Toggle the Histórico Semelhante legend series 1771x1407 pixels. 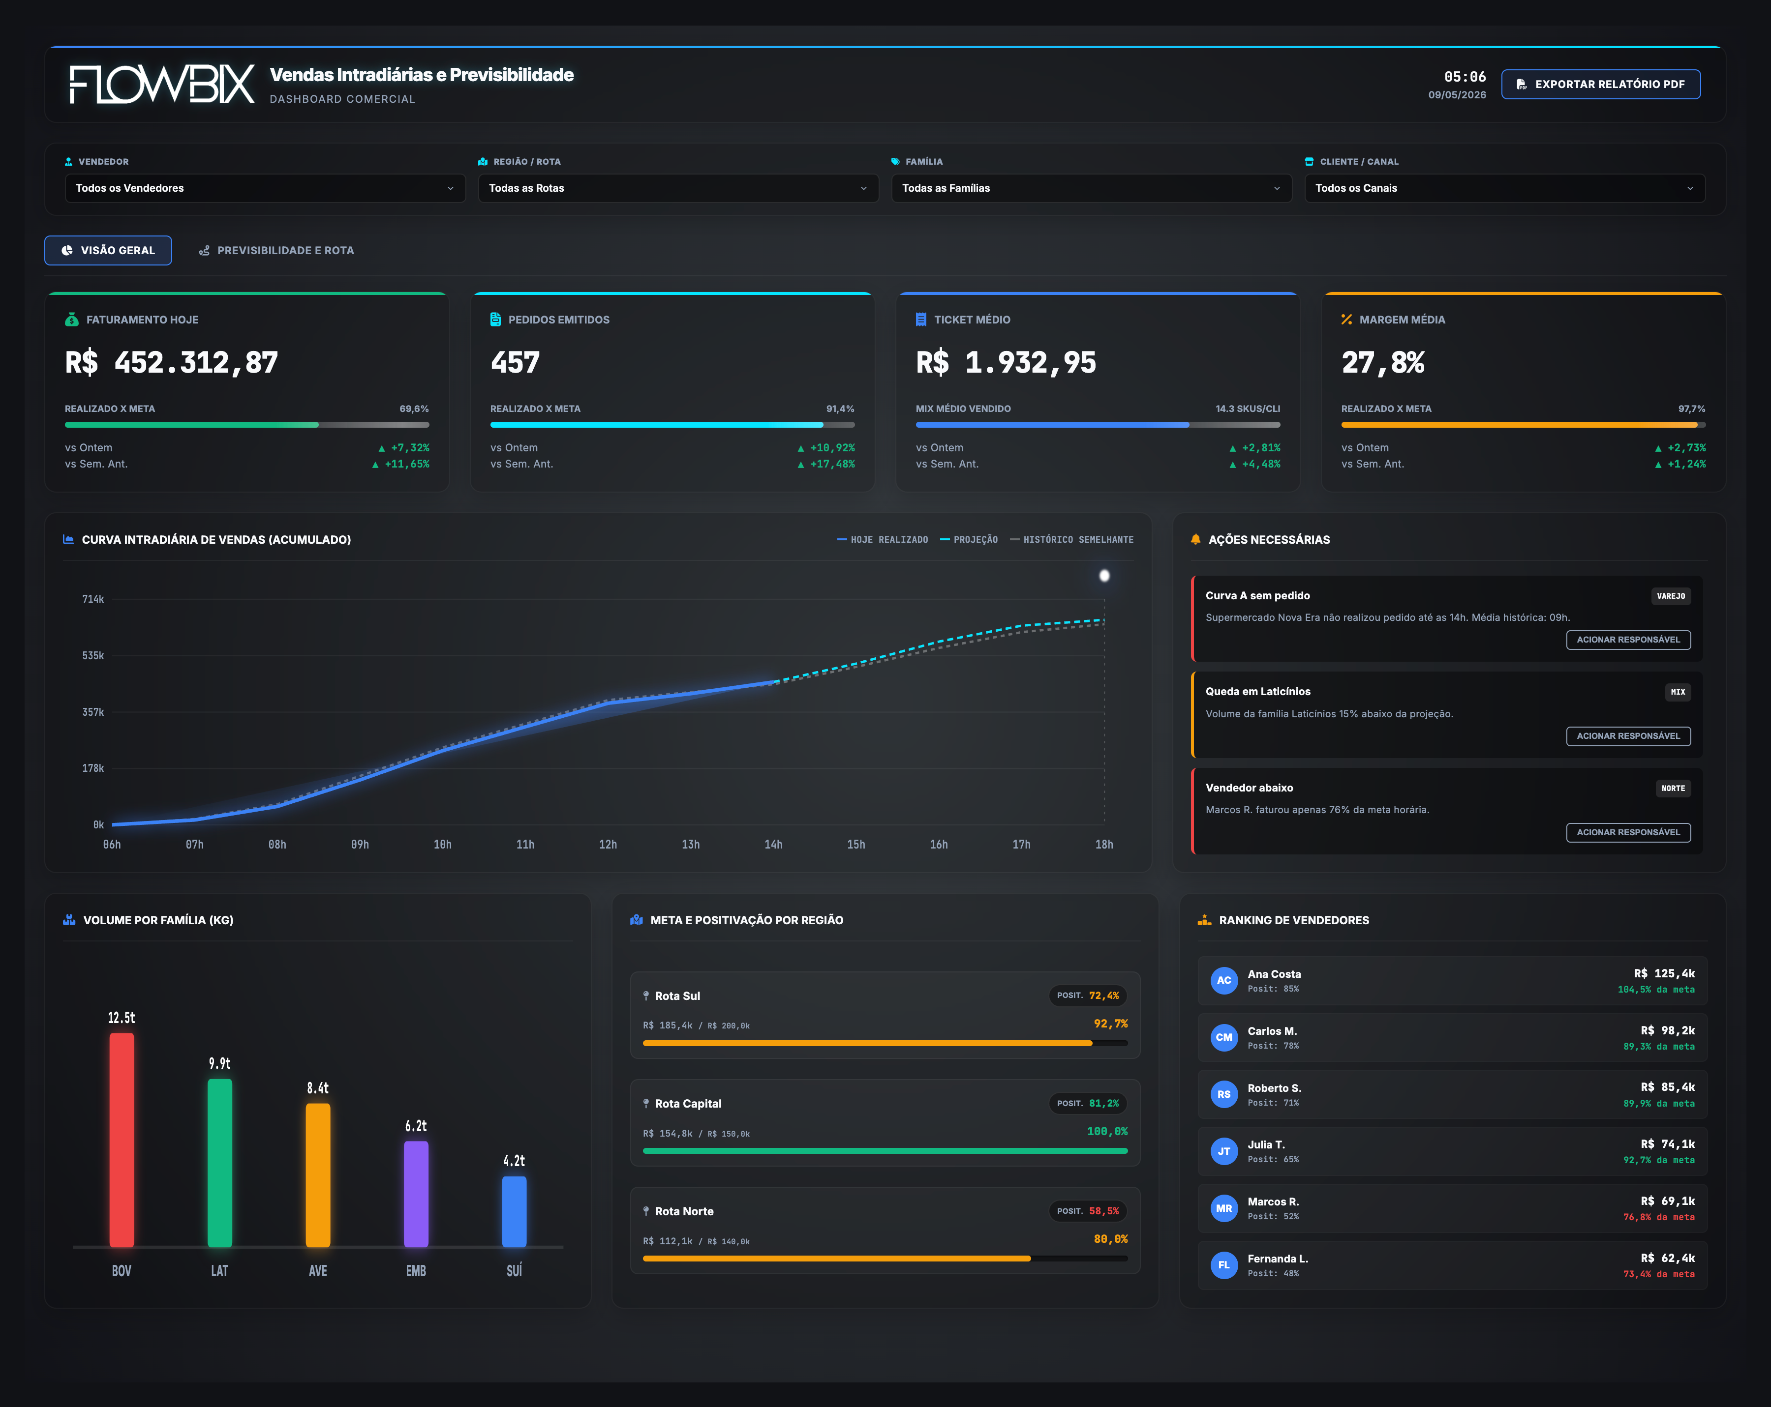click(x=1071, y=539)
